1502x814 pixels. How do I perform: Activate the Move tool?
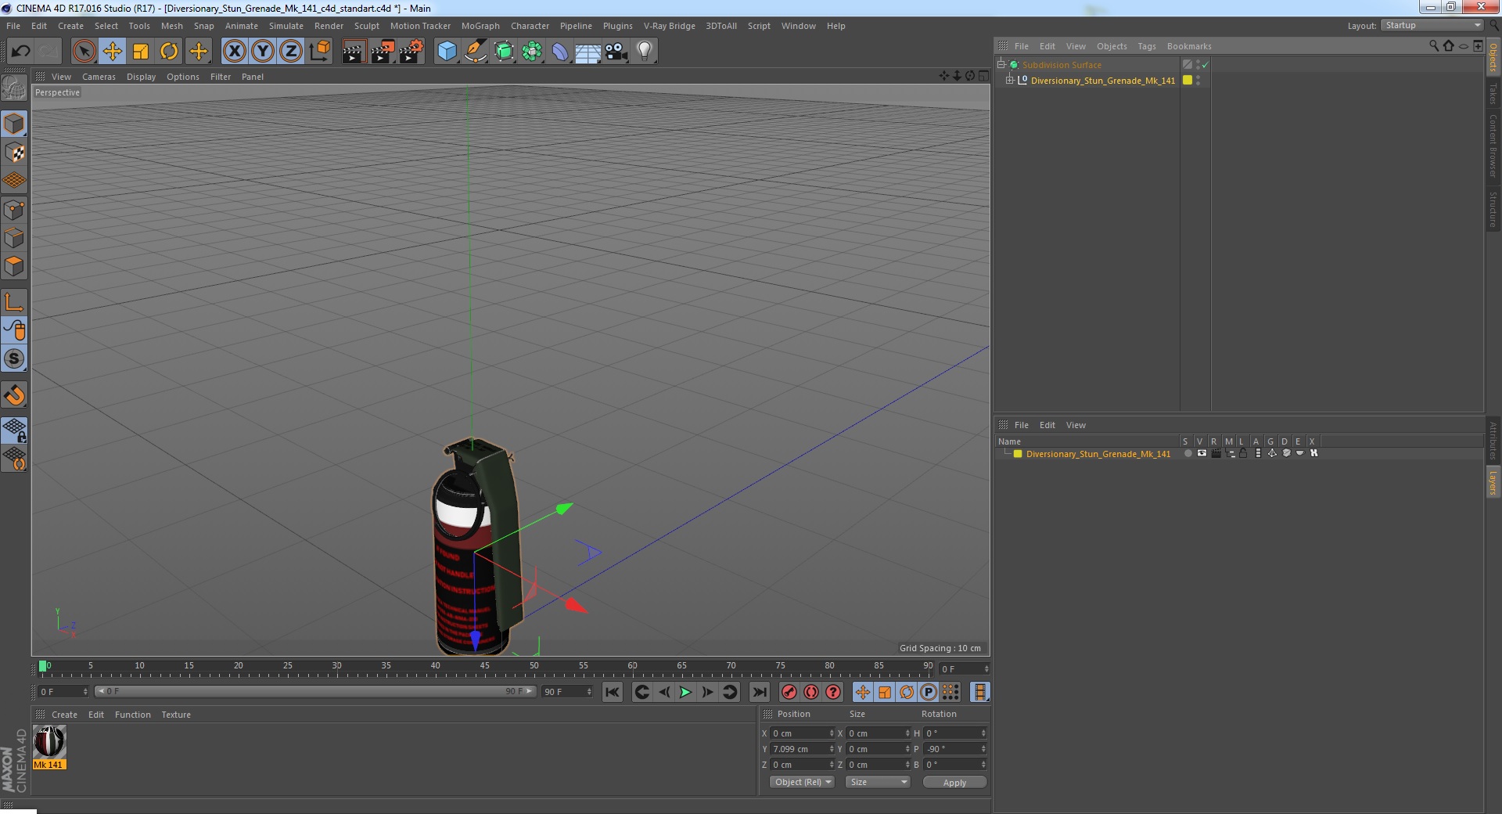pos(113,52)
